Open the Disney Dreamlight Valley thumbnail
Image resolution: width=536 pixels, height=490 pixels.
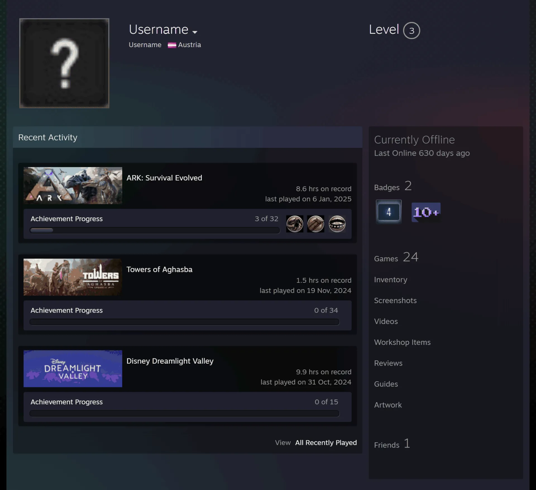pyautogui.click(x=73, y=368)
